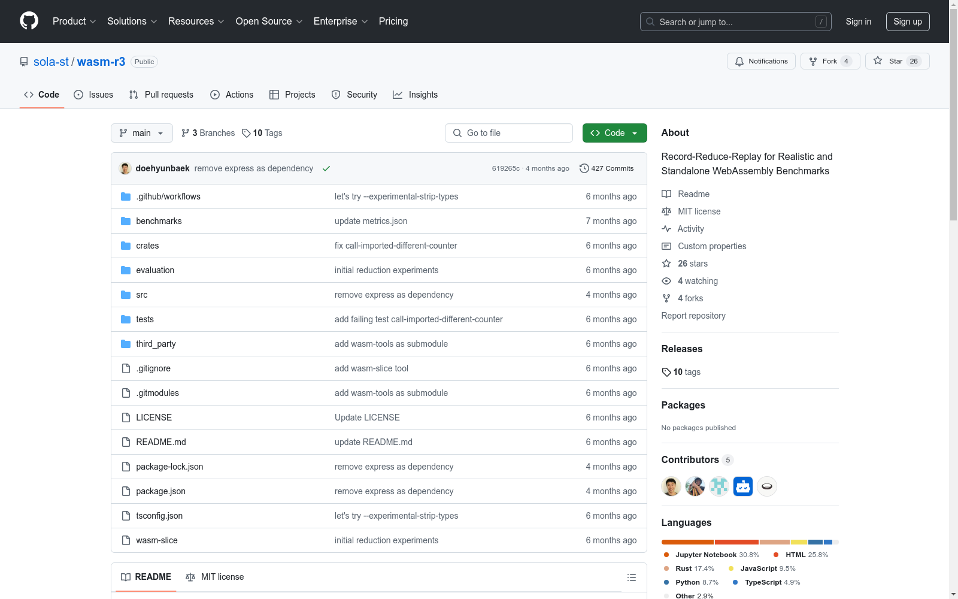Click the src folder icon
Image resolution: width=958 pixels, height=599 pixels.
point(126,295)
